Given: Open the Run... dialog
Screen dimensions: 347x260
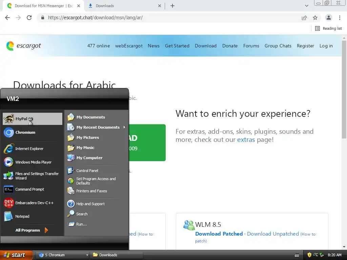Looking at the screenshot, I should [x=96, y=224].
